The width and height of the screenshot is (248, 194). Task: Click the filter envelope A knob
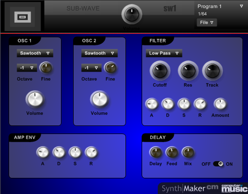click(152, 104)
